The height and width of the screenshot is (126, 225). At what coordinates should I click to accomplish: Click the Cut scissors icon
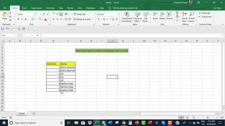[10, 13]
